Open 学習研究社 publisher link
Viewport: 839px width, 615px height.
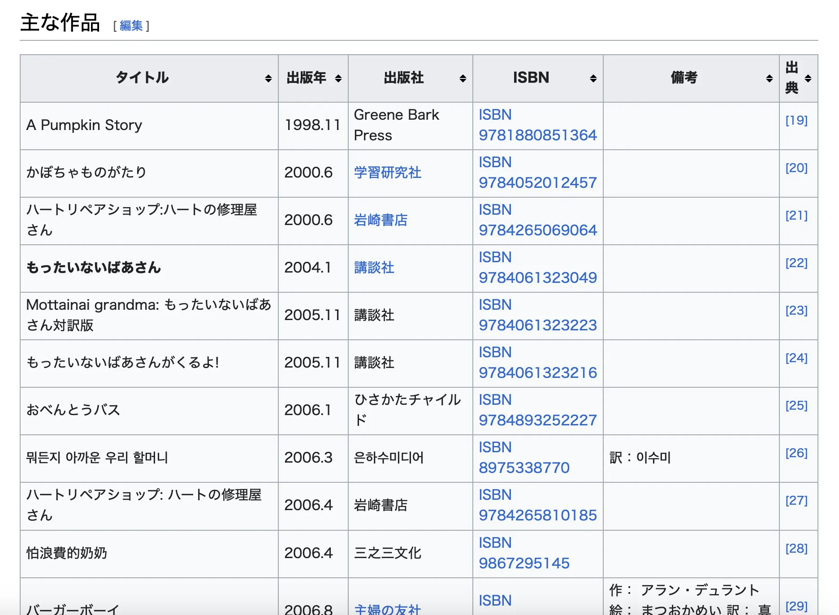pyautogui.click(x=387, y=173)
